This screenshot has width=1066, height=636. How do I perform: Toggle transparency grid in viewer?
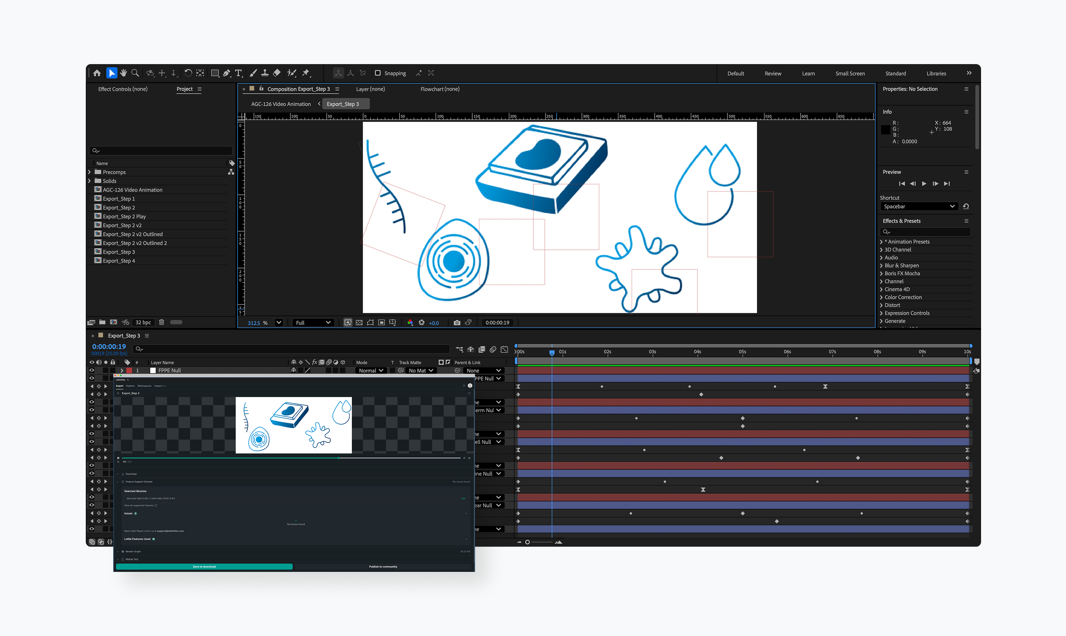tap(359, 323)
